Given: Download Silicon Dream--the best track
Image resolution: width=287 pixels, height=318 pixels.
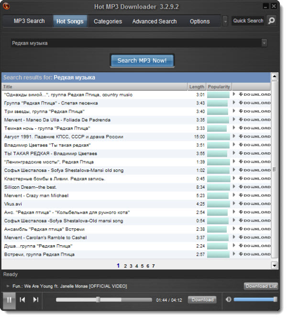Looking at the screenshot, I should [254, 187].
